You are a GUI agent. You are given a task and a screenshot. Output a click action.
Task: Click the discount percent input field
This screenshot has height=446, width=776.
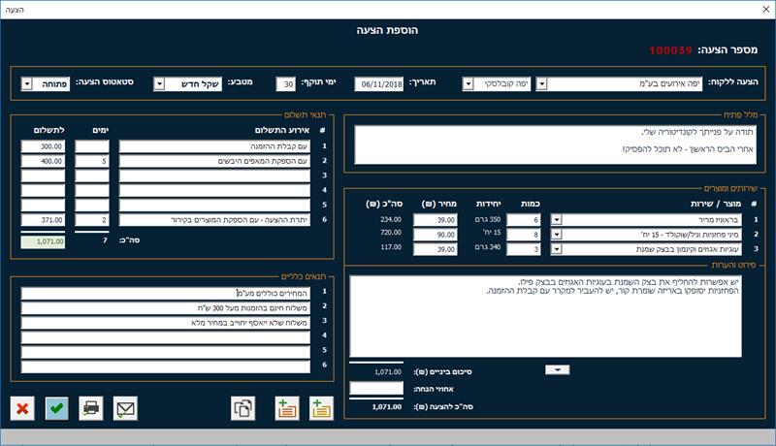[376, 389]
